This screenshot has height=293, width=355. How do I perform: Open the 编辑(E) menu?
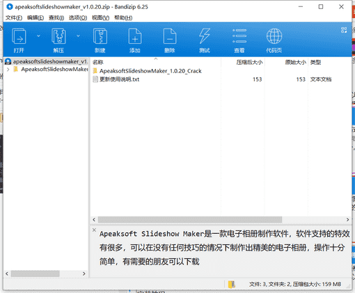point(35,17)
